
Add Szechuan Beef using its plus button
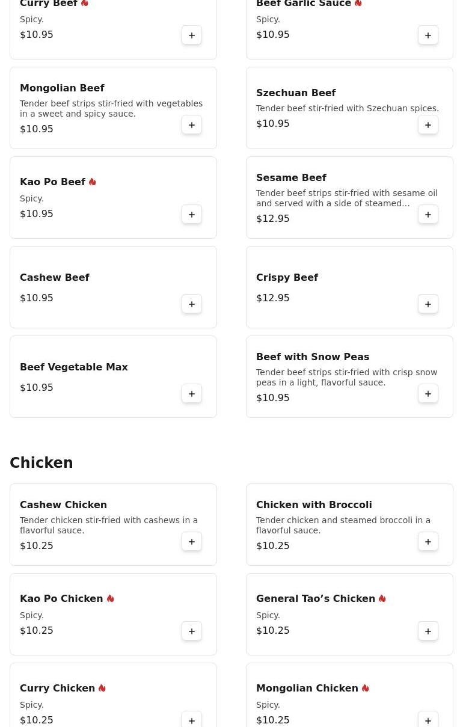coord(428,125)
